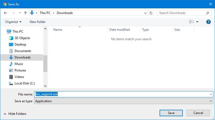Click the Local Disk drive icon
Screen dimensions: 215x120
pos(11,83)
